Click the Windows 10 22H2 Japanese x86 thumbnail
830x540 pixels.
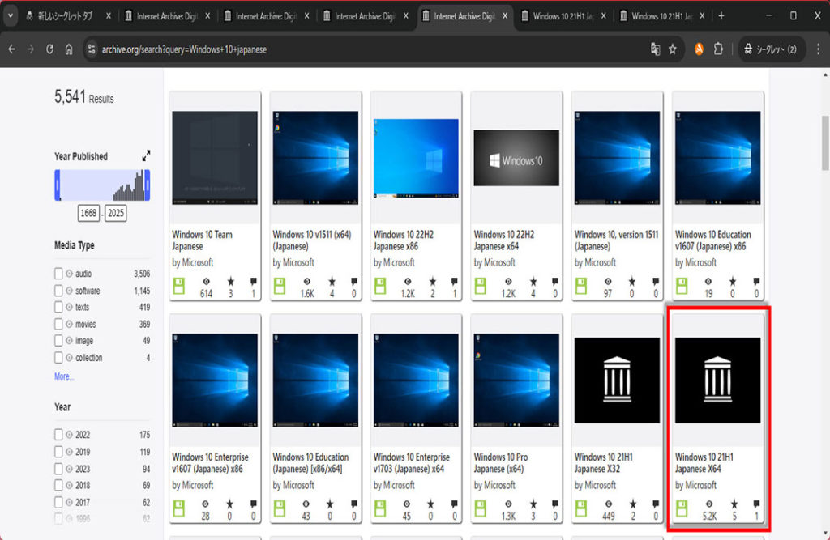tap(416, 157)
